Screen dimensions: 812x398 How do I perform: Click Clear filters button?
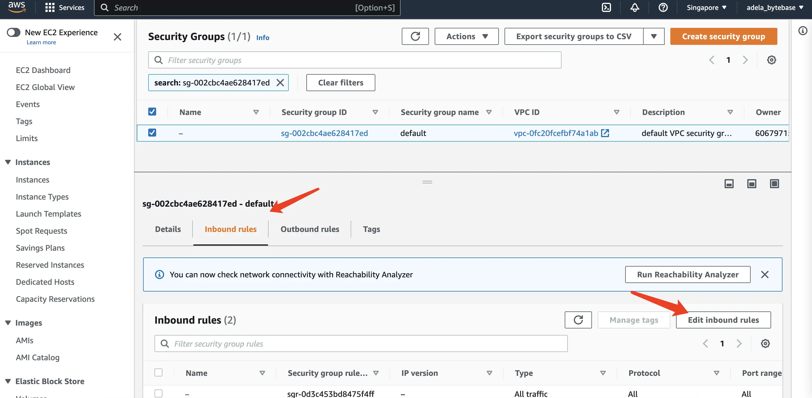340,83
